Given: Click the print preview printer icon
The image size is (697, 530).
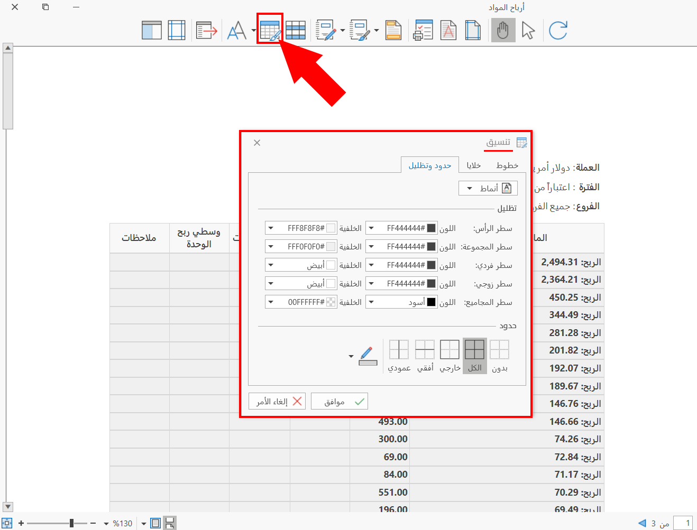Looking at the screenshot, I should 423,30.
